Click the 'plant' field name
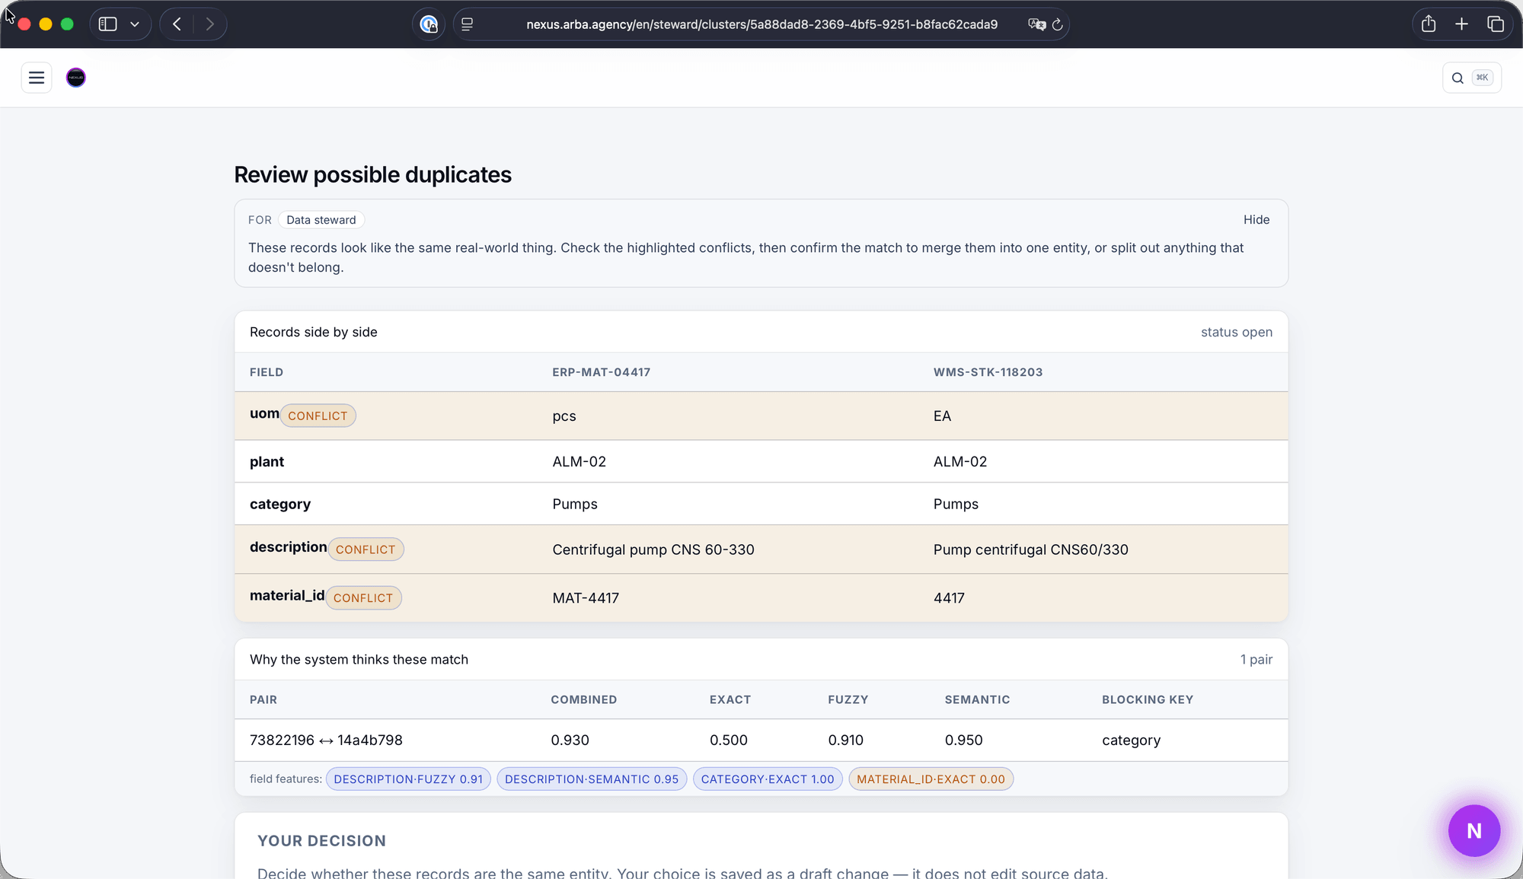This screenshot has height=879, width=1523. click(267, 462)
